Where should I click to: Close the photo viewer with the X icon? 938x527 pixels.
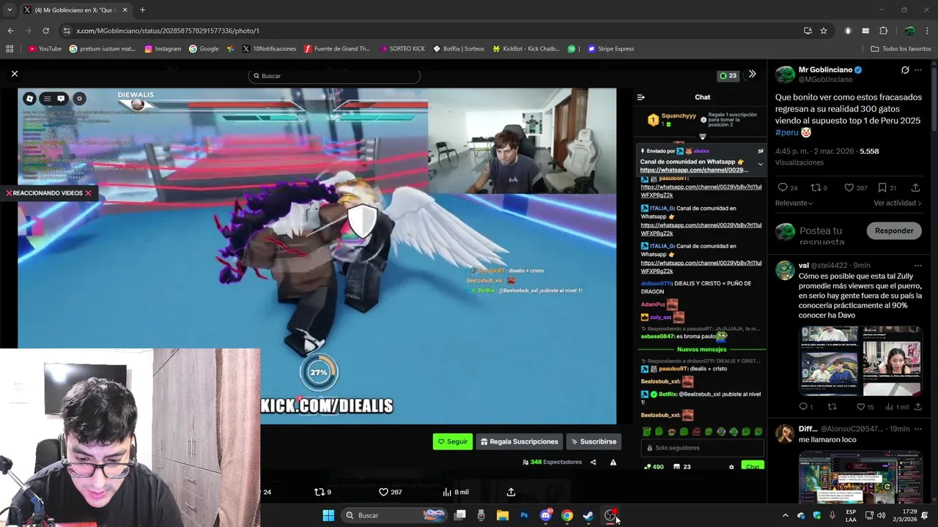point(14,74)
